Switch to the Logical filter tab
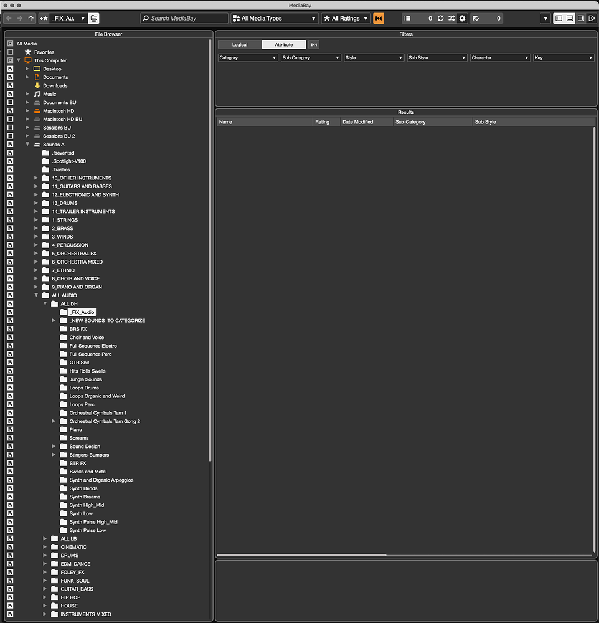 pos(240,44)
